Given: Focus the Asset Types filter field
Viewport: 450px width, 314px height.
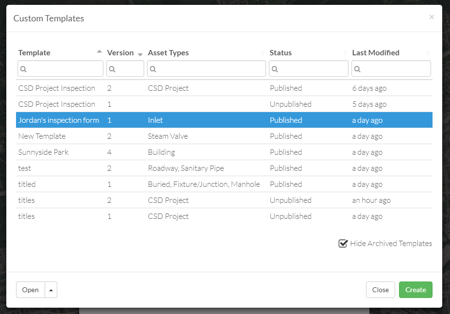Looking at the screenshot, I should click(x=206, y=68).
